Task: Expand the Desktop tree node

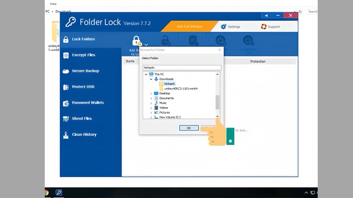Action: [151, 94]
